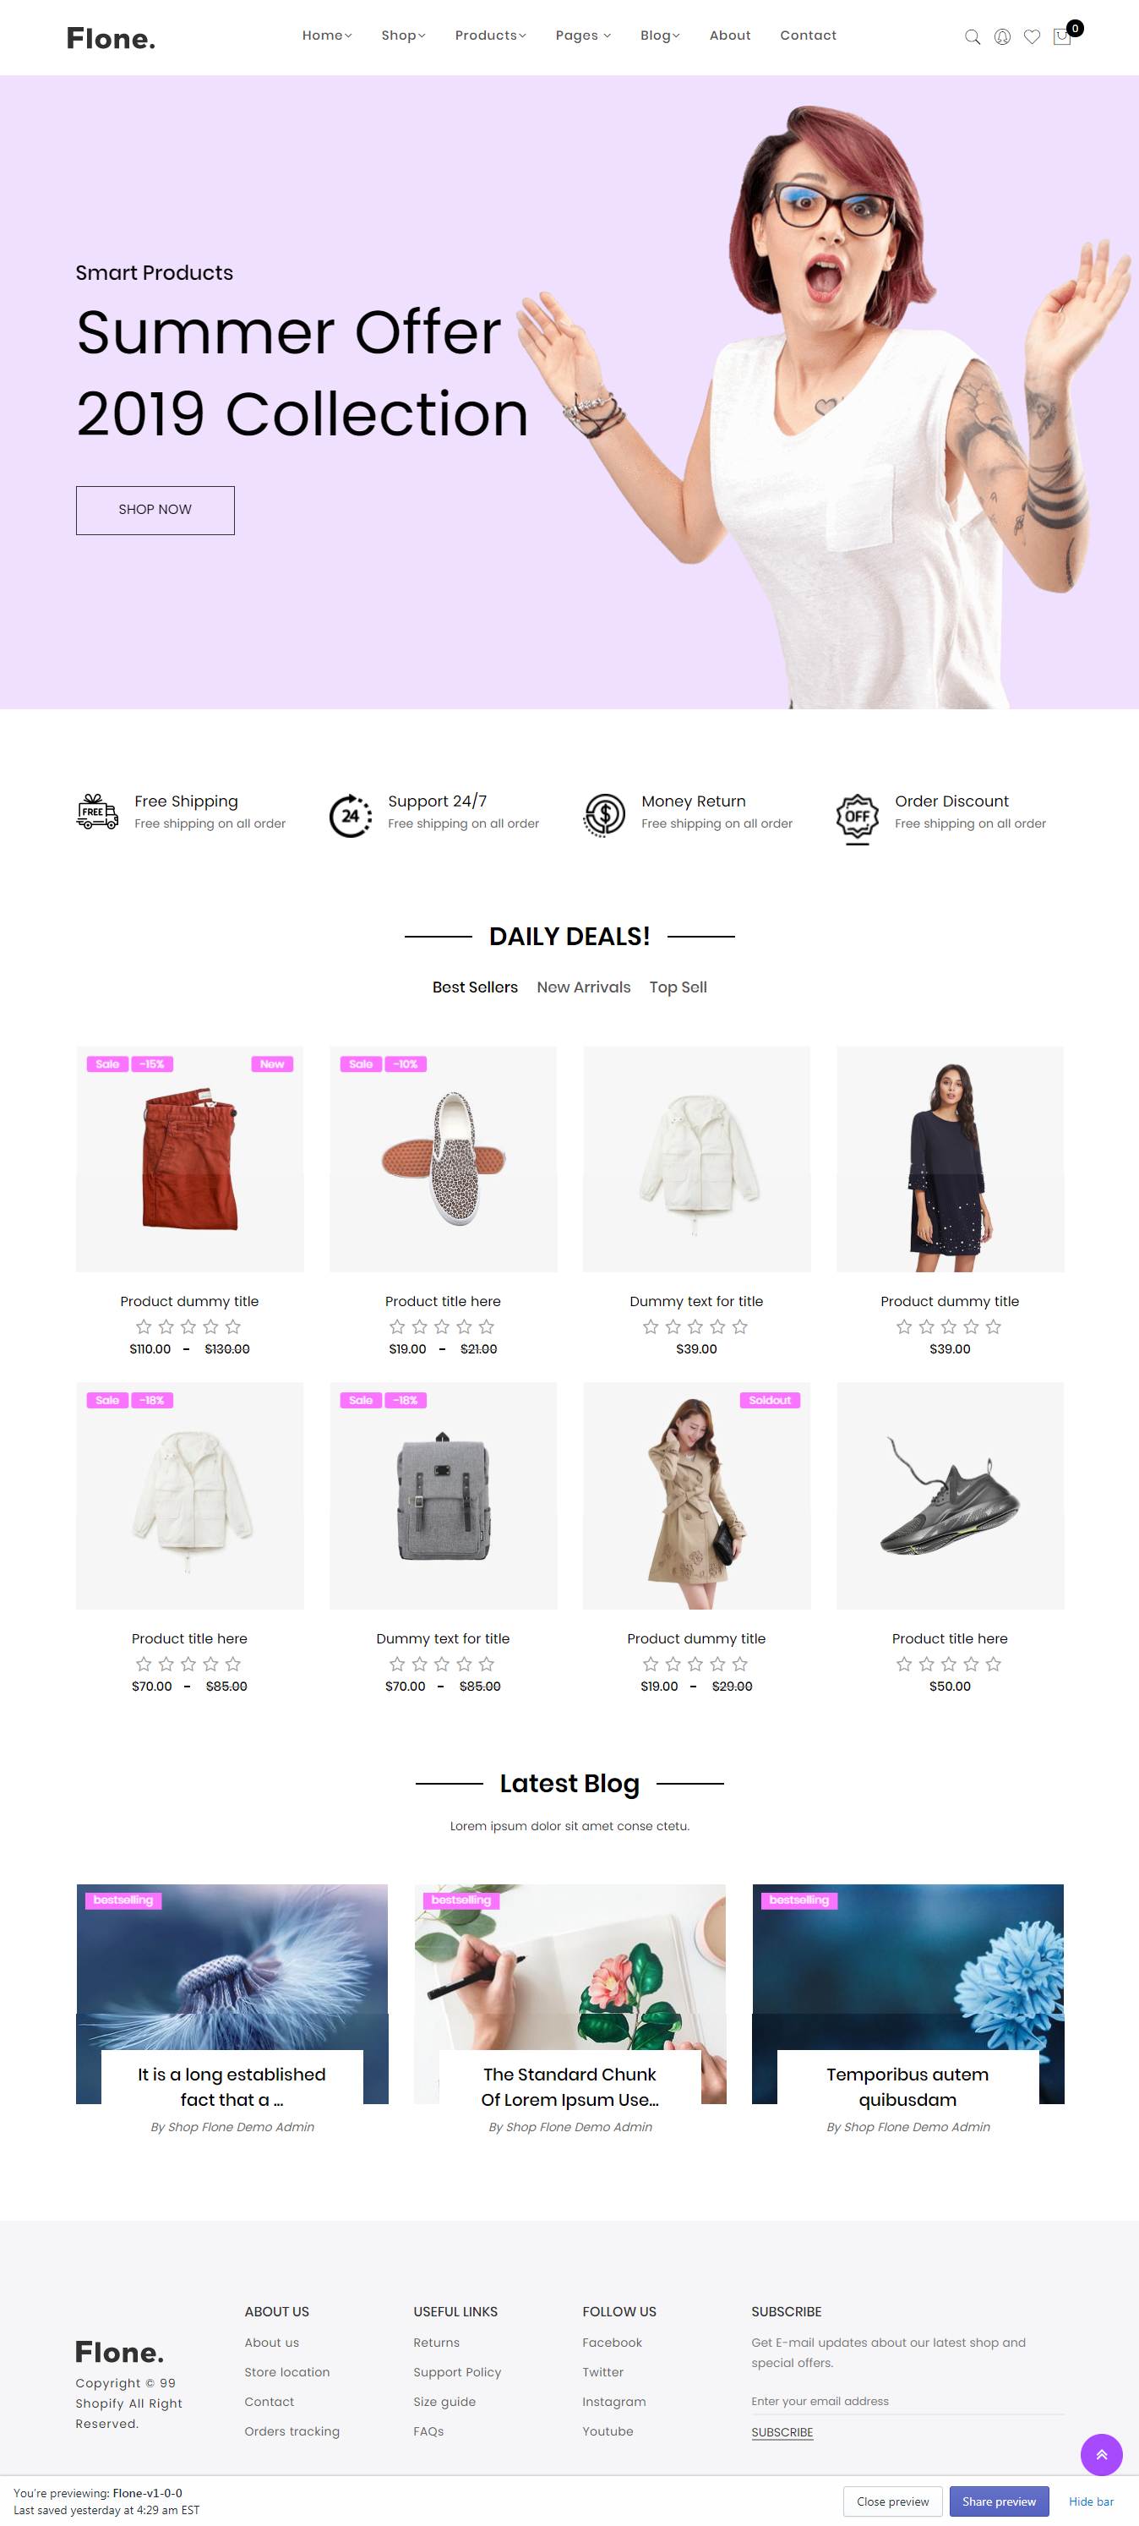Open the search icon in header
The height and width of the screenshot is (2526, 1139).
click(x=973, y=36)
